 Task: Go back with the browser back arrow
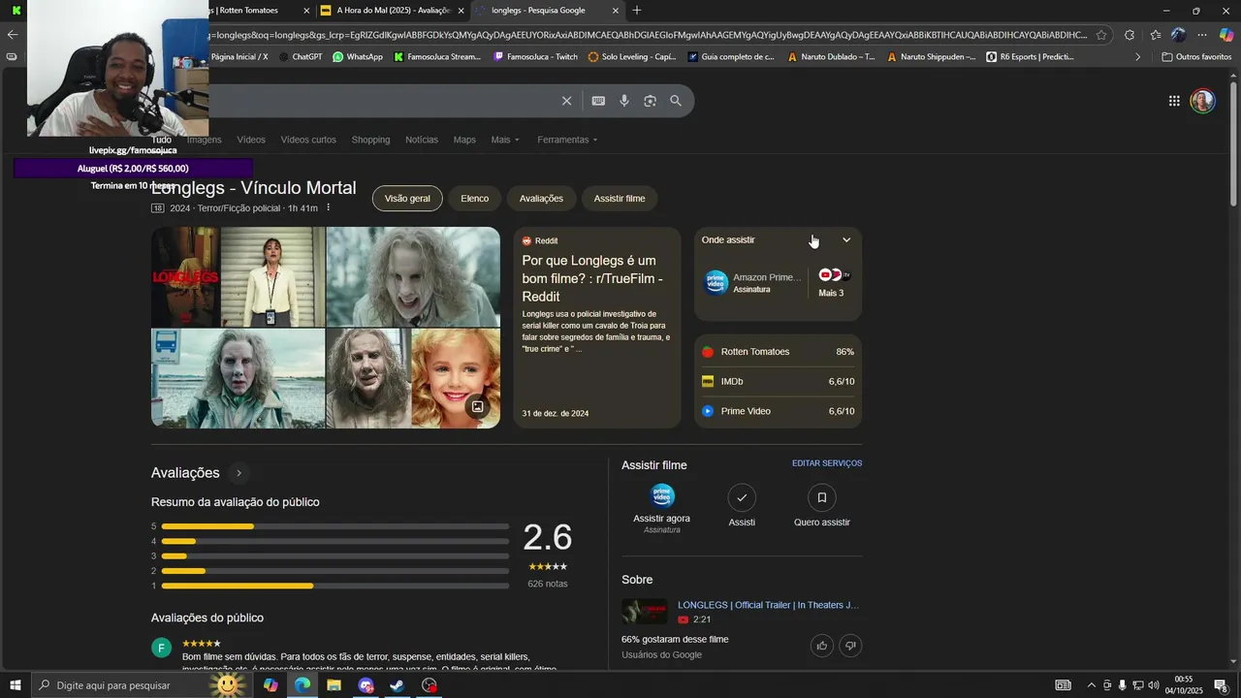tap(12, 35)
